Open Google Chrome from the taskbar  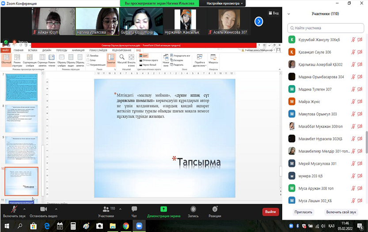(126, 226)
